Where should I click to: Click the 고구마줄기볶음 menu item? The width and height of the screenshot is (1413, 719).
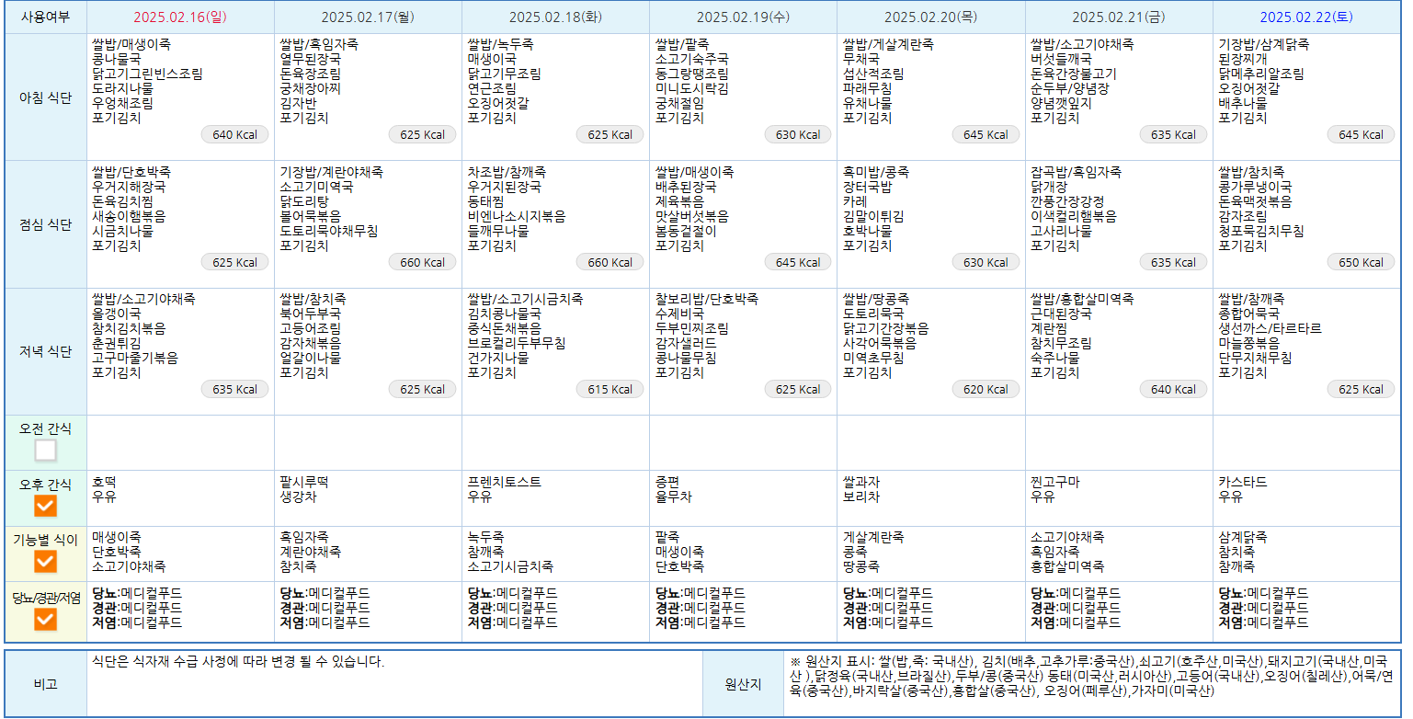click(135, 358)
